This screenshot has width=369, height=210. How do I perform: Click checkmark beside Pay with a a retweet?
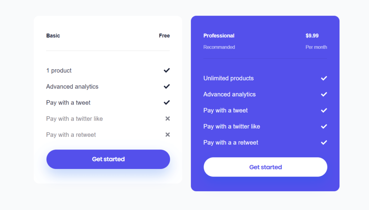pos(324,142)
